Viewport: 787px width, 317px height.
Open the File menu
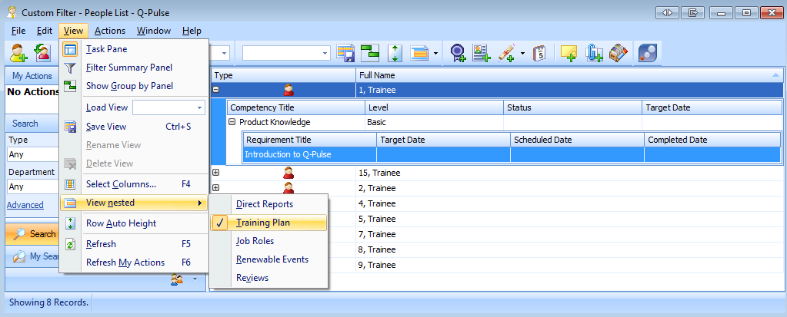[x=18, y=31]
